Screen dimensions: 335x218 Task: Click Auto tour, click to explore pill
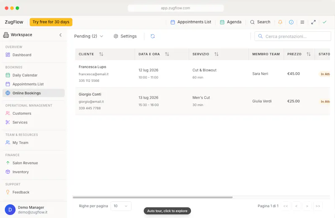tap(167, 211)
